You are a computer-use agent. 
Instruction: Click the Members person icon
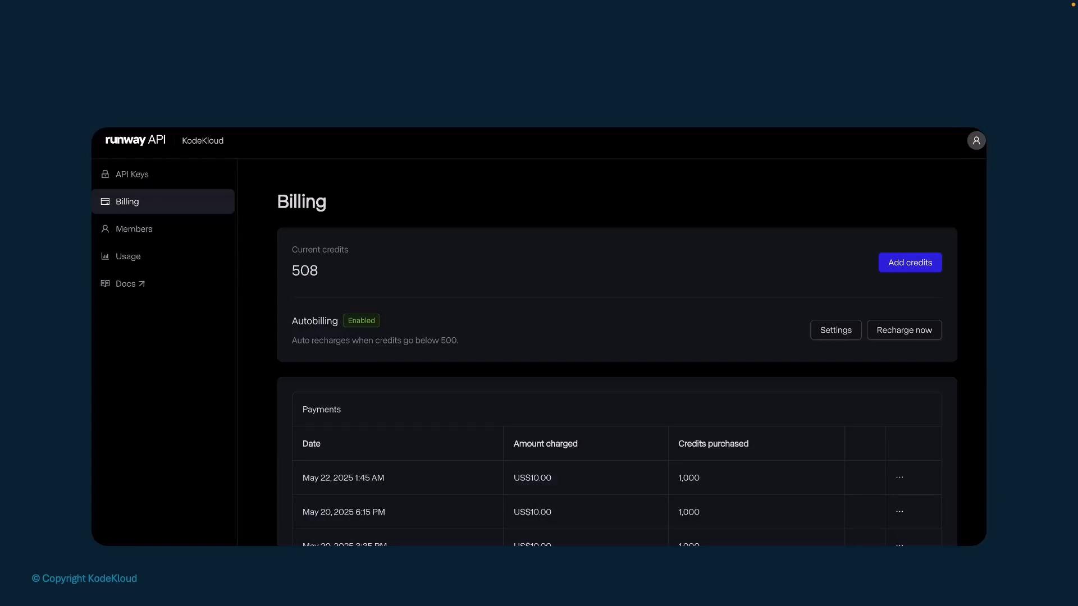tap(105, 229)
